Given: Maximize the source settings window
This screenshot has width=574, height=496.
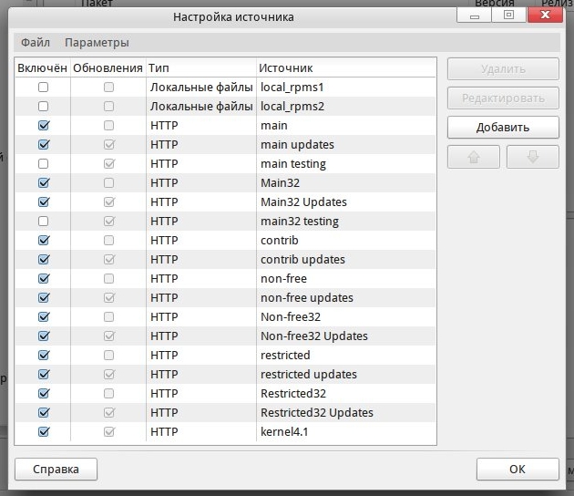Looking at the screenshot, I should click(509, 15).
